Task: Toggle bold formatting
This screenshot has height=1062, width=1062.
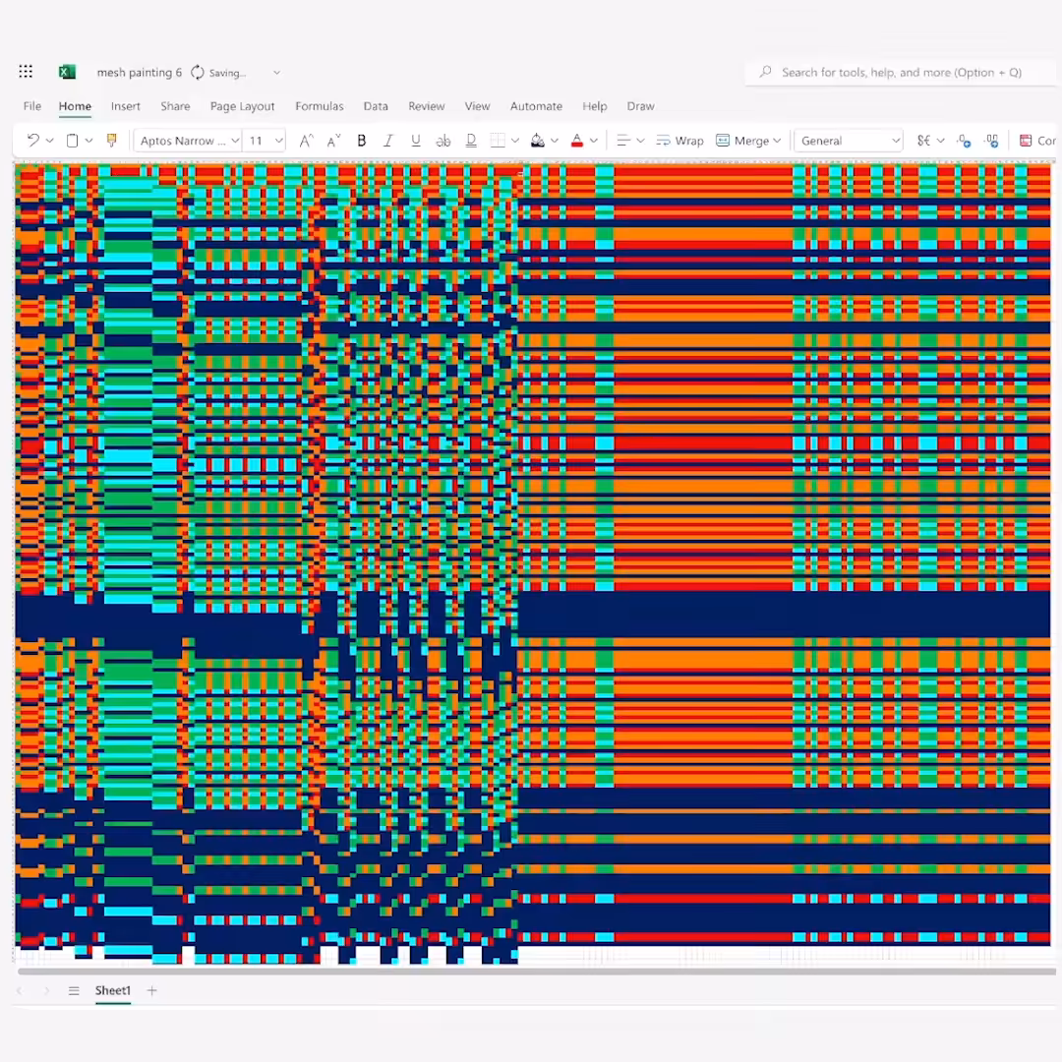Action: (362, 141)
